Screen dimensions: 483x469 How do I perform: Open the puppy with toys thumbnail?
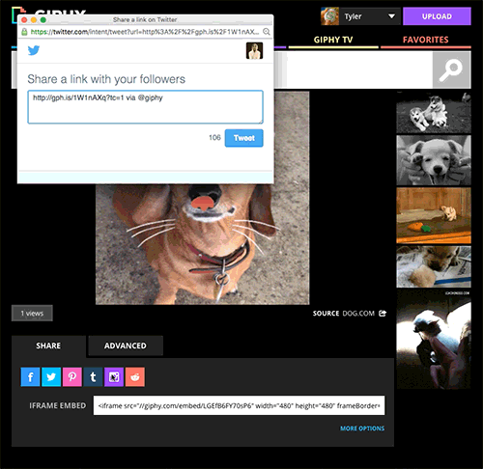click(434, 215)
